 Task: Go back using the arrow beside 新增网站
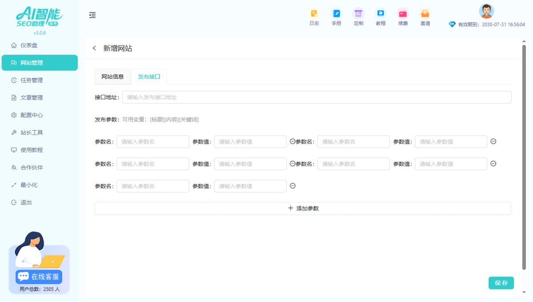pyautogui.click(x=94, y=48)
